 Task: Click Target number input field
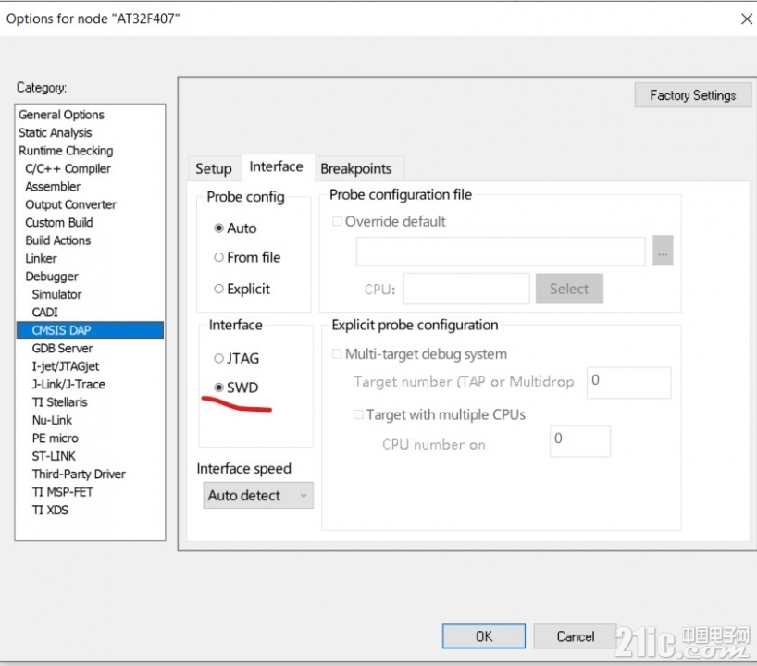coord(628,382)
